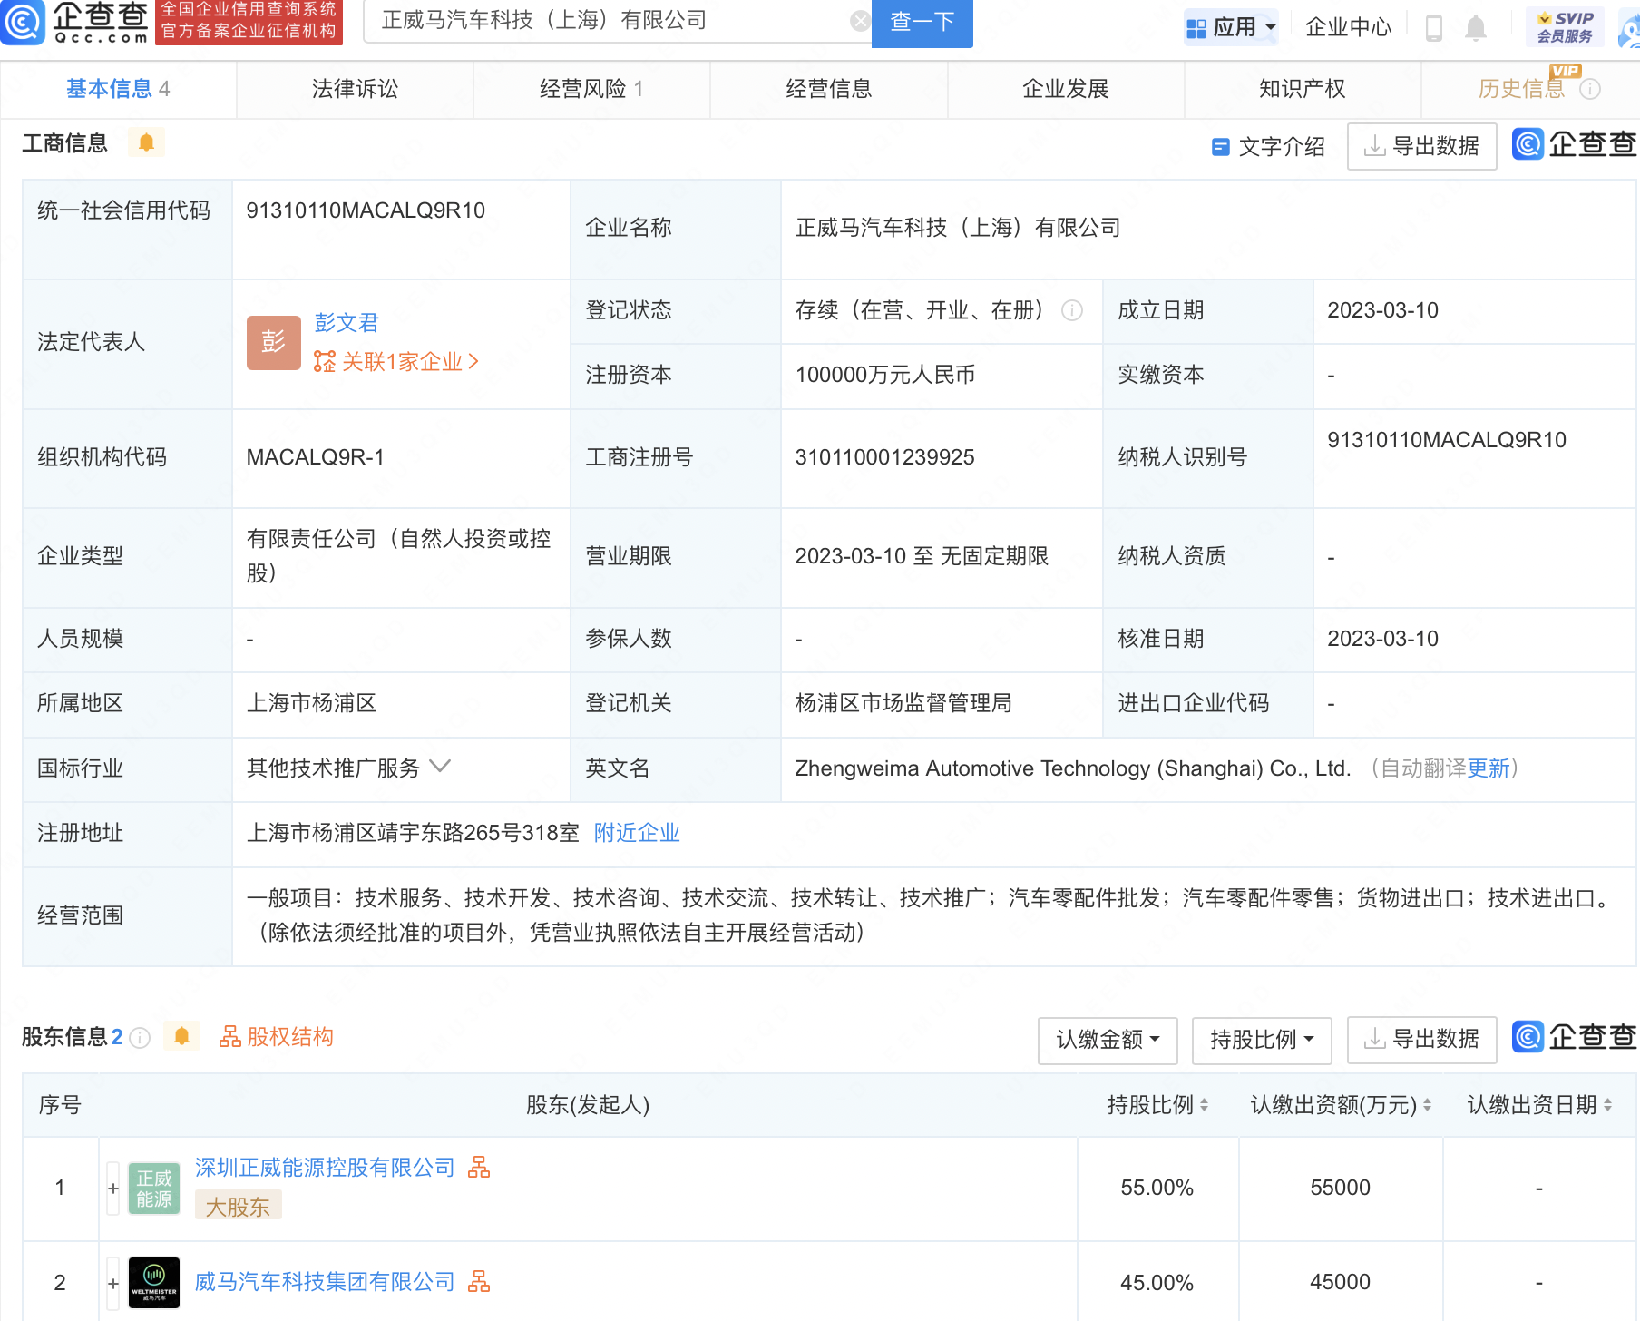This screenshot has width=1640, height=1321.
Task: Open the 附近企业 link
Action: pos(637,832)
